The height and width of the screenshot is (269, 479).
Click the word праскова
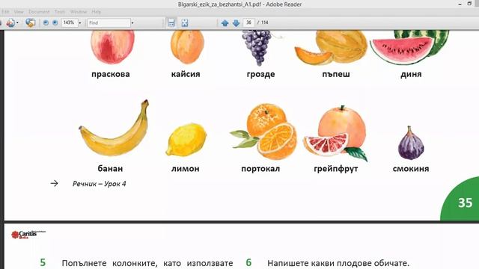pos(111,74)
